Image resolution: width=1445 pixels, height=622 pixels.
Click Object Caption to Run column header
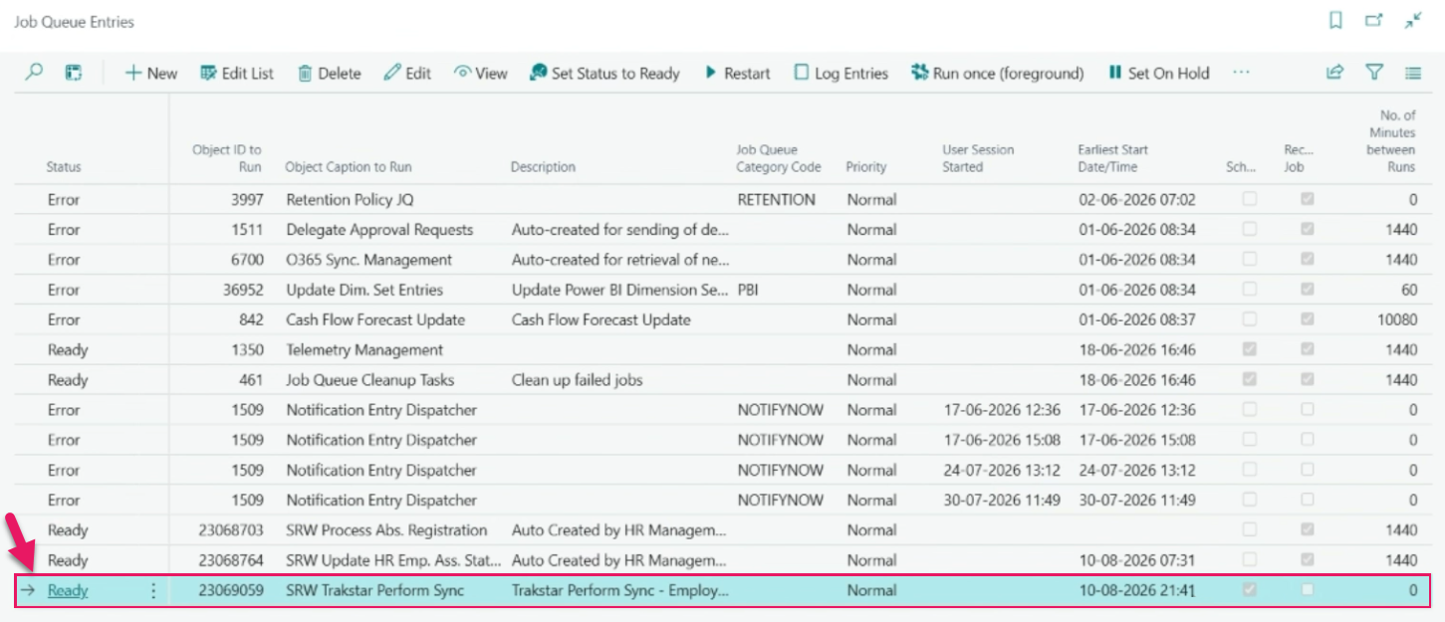(x=349, y=167)
